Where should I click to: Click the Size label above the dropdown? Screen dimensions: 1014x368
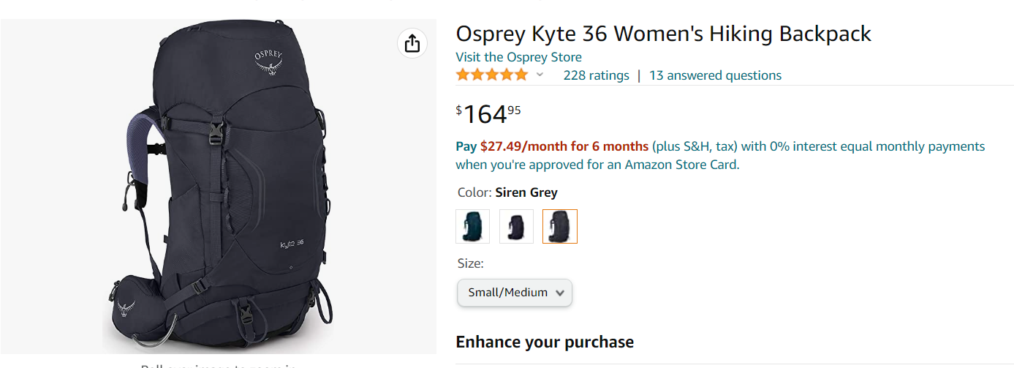point(469,263)
